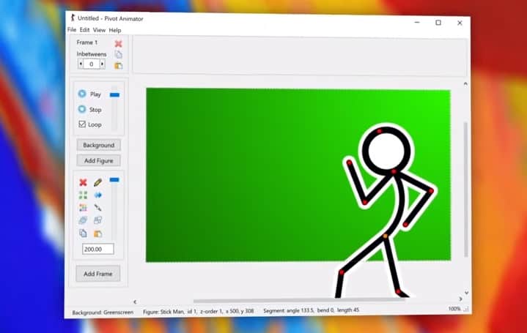Select the red handle at the raised hand

[x=349, y=162]
